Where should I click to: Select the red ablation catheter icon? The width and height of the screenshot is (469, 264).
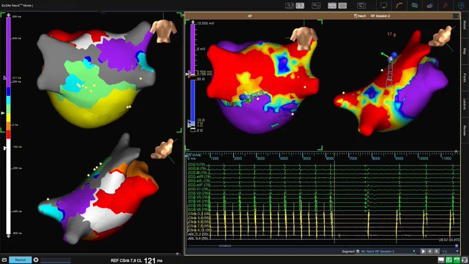pos(446,6)
